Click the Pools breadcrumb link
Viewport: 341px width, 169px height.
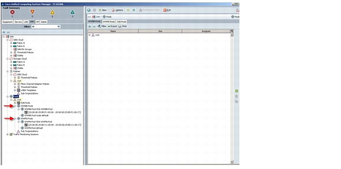pyautogui.click(x=109, y=17)
